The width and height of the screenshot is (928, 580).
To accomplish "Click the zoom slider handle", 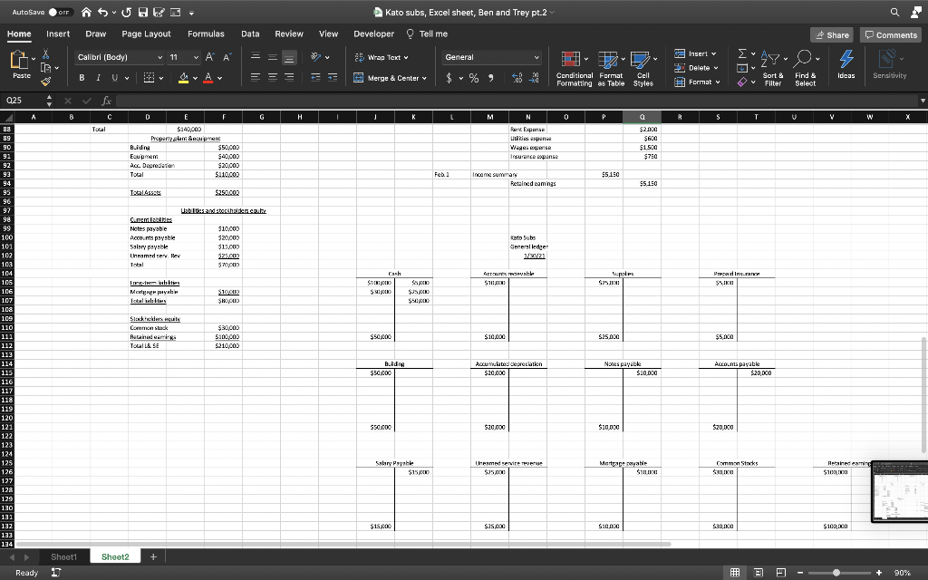I will (x=836, y=573).
